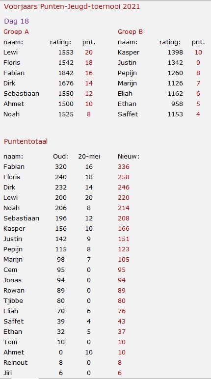Click Cem in the Puntentotaal list
The width and height of the screenshot is (211, 379).
pyautogui.click(x=10, y=270)
